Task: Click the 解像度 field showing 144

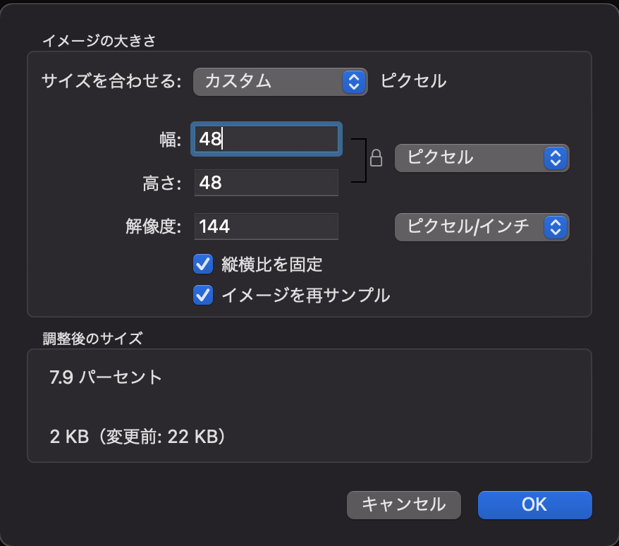Action: pyautogui.click(x=266, y=226)
